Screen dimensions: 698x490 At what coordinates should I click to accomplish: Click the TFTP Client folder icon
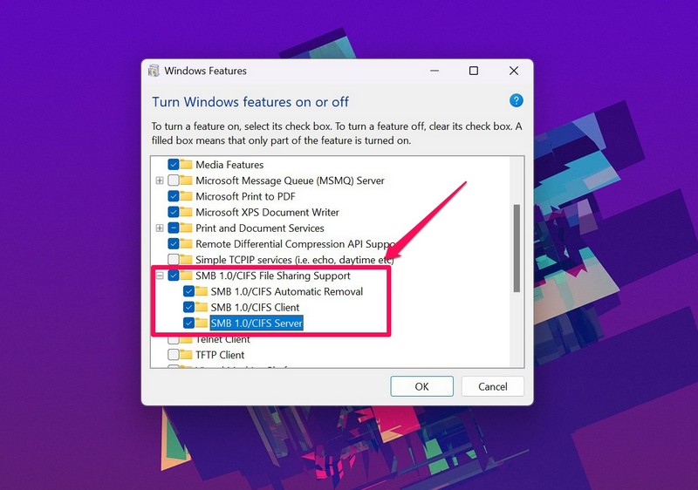pyautogui.click(x=187, y=355)
